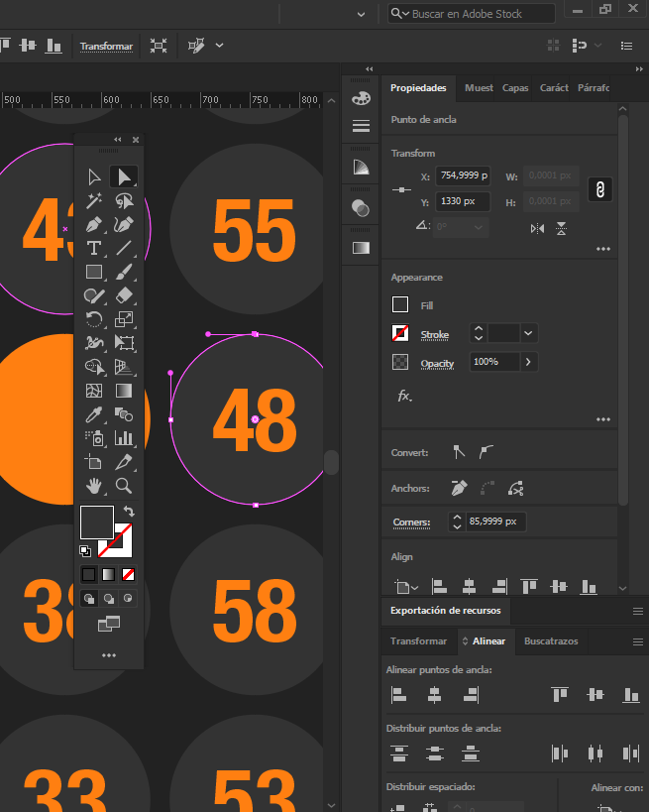
Task: Switch to Capas tab
Action: (515, 88)
